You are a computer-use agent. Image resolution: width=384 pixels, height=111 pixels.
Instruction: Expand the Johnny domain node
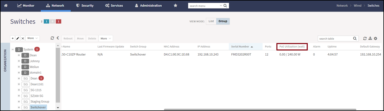point(19,61)
